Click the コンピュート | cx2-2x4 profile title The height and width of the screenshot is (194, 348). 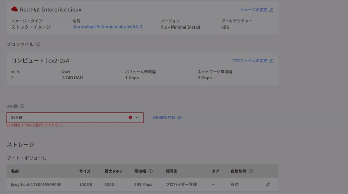coord(40,61)
